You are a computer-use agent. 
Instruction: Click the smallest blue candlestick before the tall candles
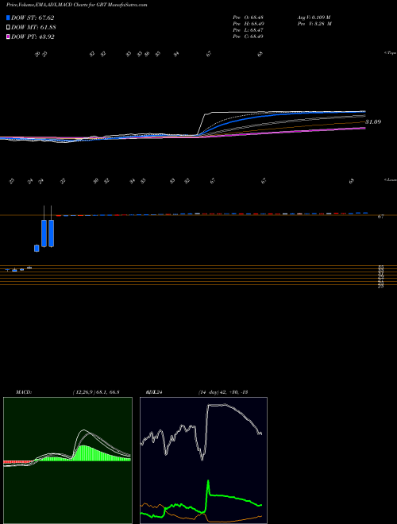coord(37,249)
